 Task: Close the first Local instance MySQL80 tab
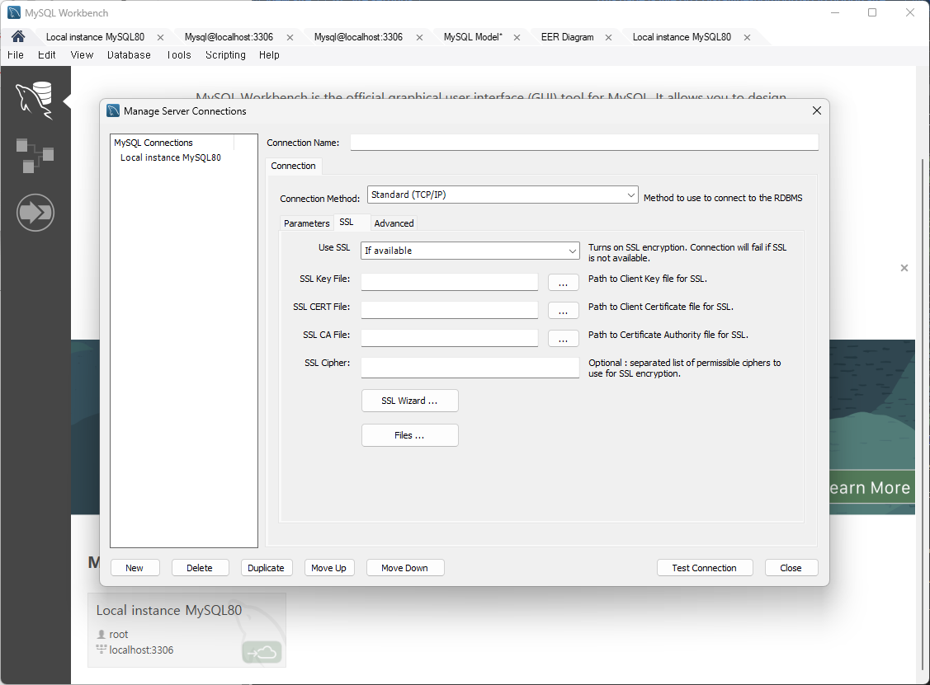tap(160, 37)
